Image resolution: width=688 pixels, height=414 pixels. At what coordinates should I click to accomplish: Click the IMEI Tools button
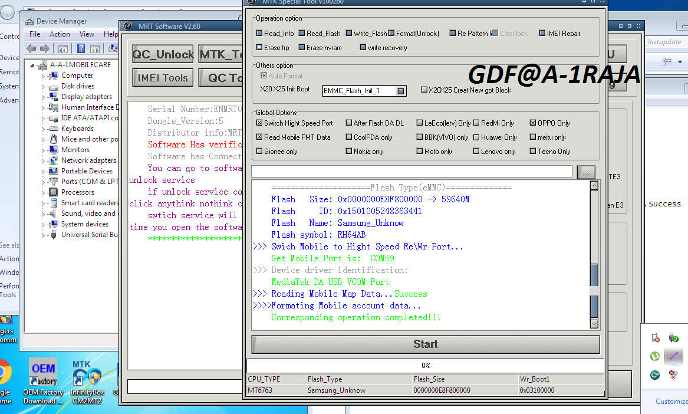click(x=163, y=78)
